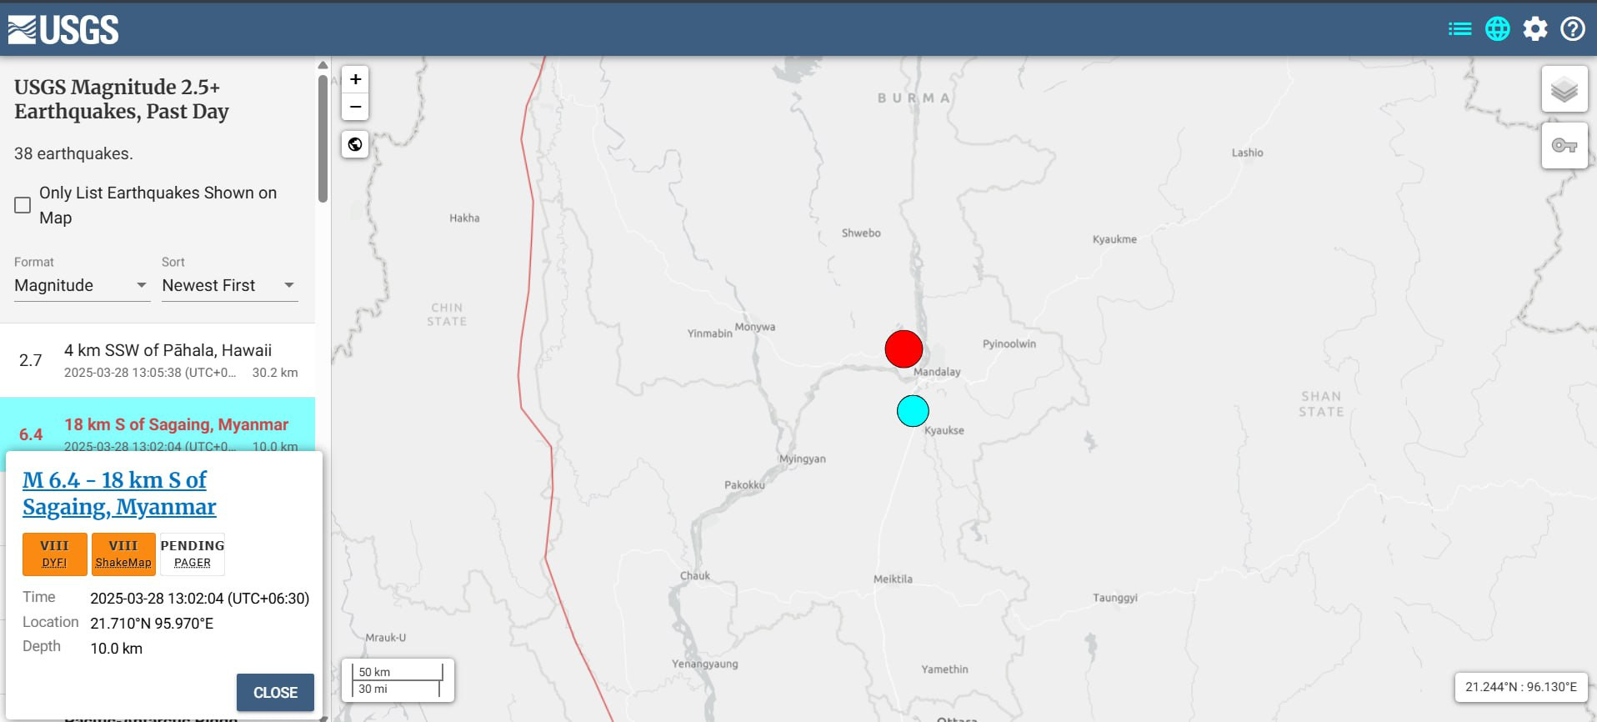Open M 6.4 Sagaing, Myanmar event link

coord(118,494)
